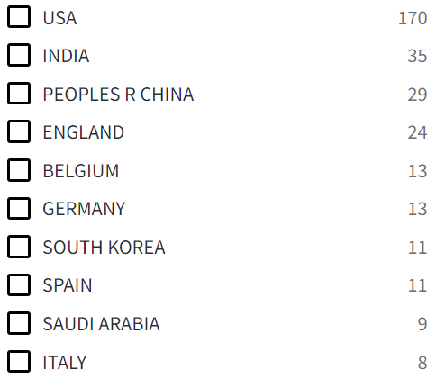
Task: Tick the INDIA checkbox
Action: tap(19, 55)
